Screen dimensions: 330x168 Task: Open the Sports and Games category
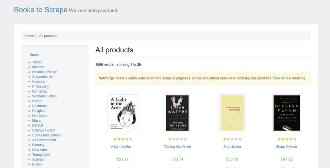(46, 135)
